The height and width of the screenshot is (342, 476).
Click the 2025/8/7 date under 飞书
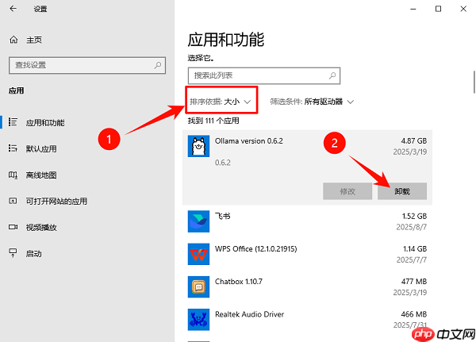point(412,227)
